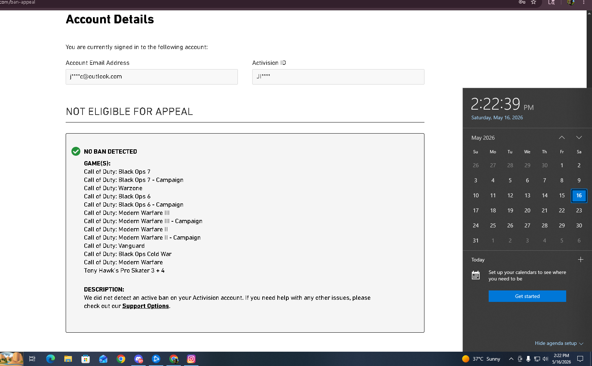Screen dimensions: 592x366
Task: Click the Call of Duty: Warzone entry
Action: point(113,188)
